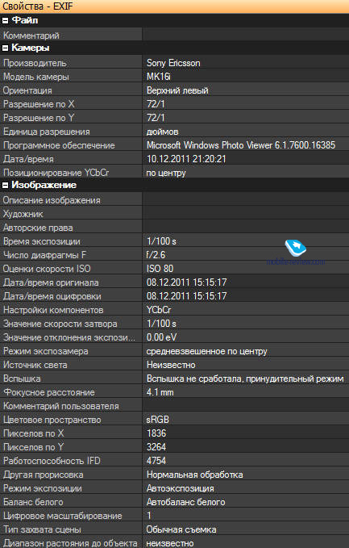Viewport: 349px width, 548px height.
Task: Click the Описание изображения empty field
Action: pos(246,200)
